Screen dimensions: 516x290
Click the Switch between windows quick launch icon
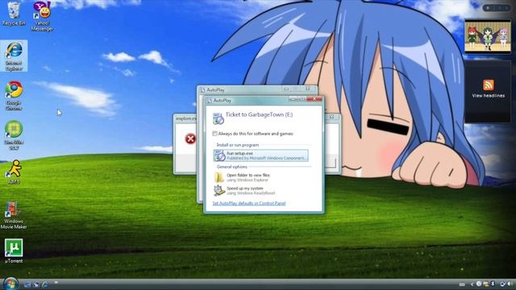36,284
